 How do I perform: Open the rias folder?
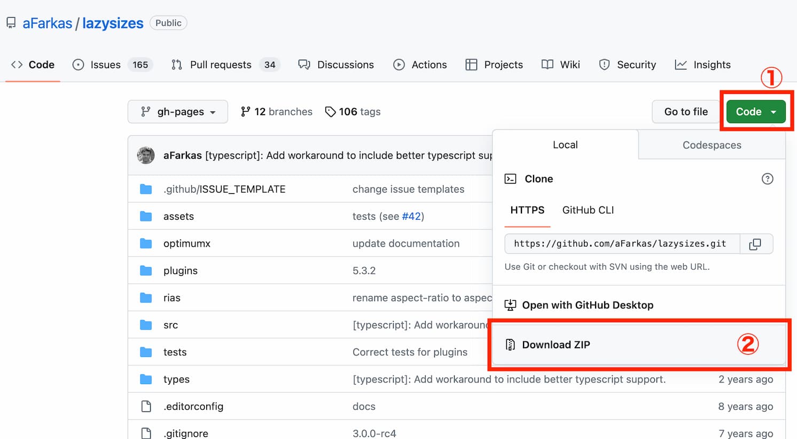tap(172, 298)
